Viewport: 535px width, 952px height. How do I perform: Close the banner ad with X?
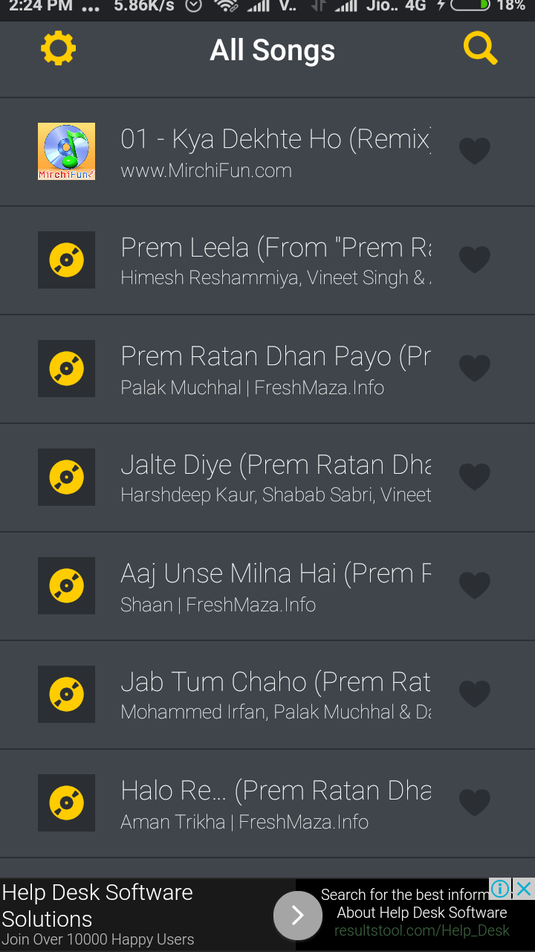coord(525,888)
